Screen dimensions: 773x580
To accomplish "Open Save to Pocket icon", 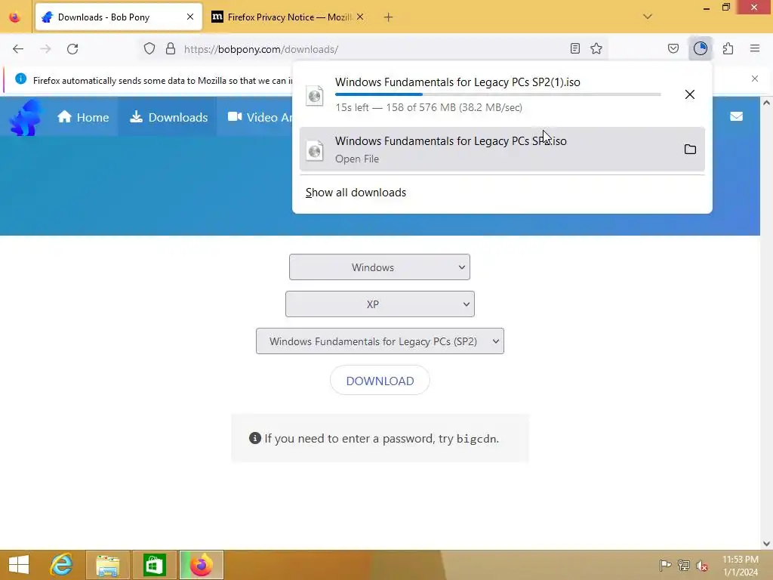I will pyautogui.click(x=673, y=49).
